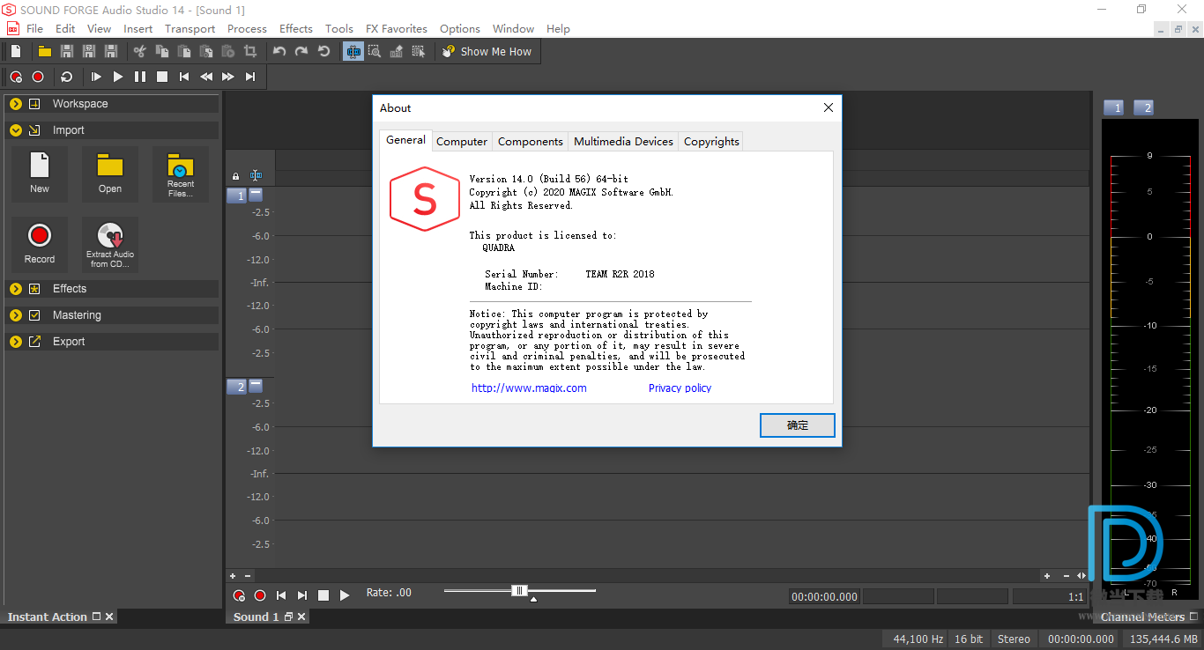Image resolution: width=1204 pixels, height=650 pixels.
Task: Click the Sound 1 window's red Record button
Action: tap(260, 595)
